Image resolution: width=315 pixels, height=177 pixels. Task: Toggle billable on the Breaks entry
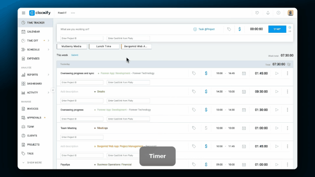pos(206,92)
